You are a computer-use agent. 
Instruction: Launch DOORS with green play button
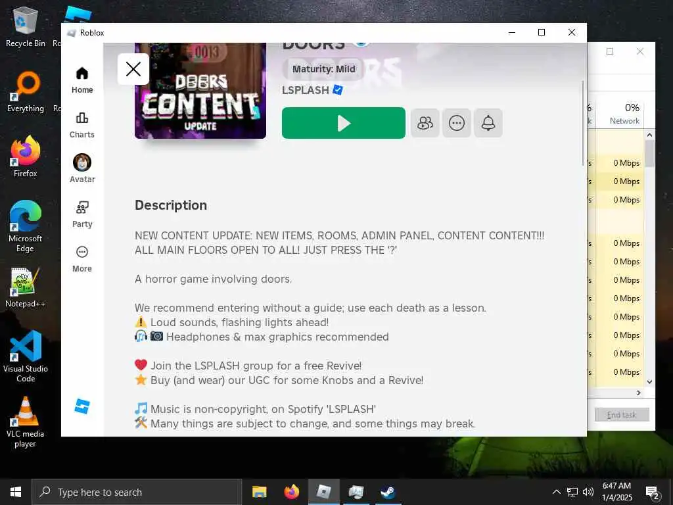click(343, 123)
